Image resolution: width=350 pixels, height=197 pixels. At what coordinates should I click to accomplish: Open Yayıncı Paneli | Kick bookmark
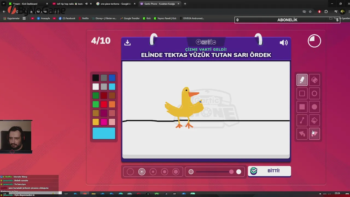pos(165,18)
